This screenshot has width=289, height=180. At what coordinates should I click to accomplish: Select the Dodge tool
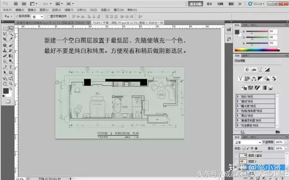[x=11, y=61]
